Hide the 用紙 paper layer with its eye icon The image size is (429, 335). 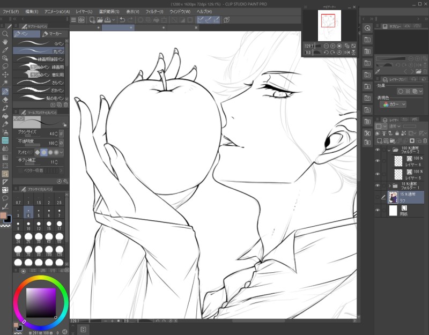pos(378,210)
